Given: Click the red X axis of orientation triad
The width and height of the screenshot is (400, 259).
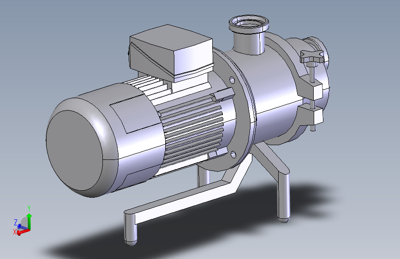Looking at the screenshot, I should [24, 232].
